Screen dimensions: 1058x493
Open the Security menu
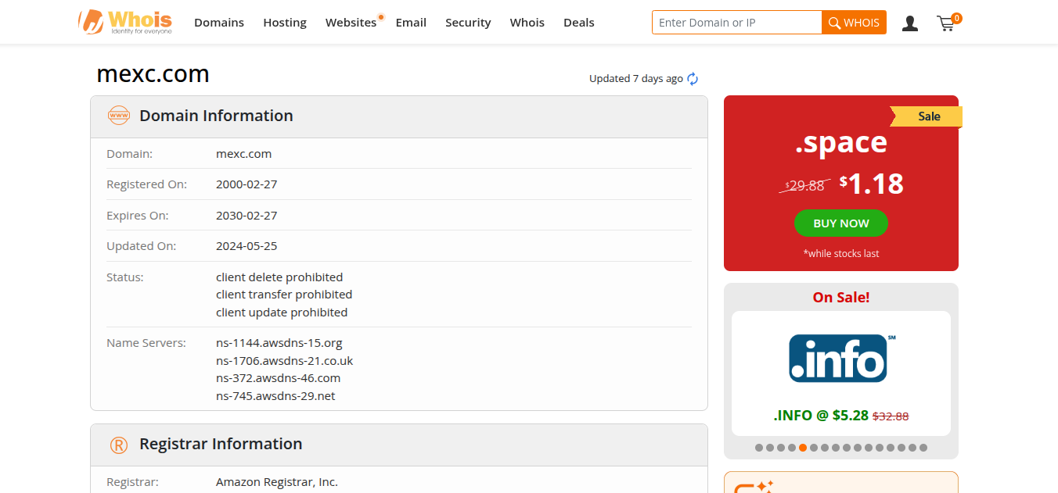pyautogui.click(x=468, y=23)
